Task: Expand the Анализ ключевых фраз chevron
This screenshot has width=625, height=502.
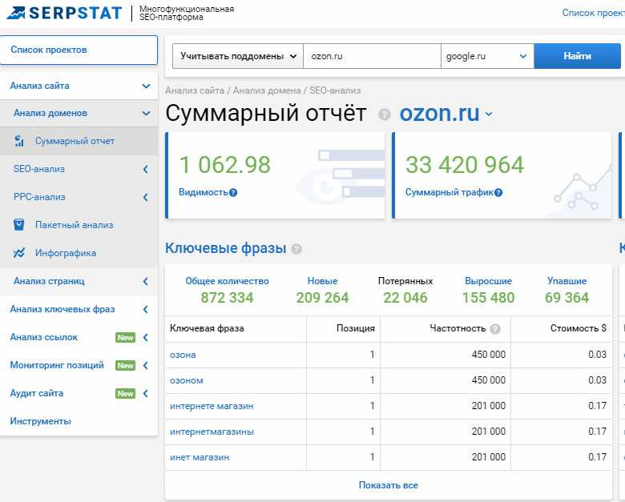Action: click(x=146, y=309)
